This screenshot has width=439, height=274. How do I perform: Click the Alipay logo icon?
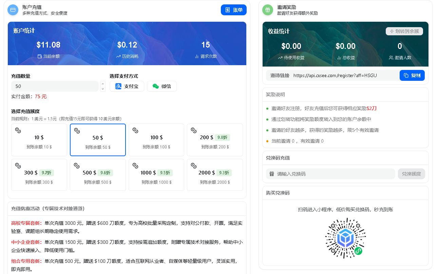point(118,86)
